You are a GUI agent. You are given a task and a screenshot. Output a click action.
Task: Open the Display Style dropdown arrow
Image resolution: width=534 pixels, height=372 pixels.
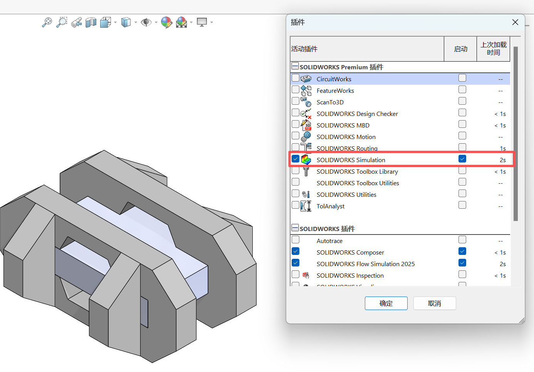pos(136,22)
